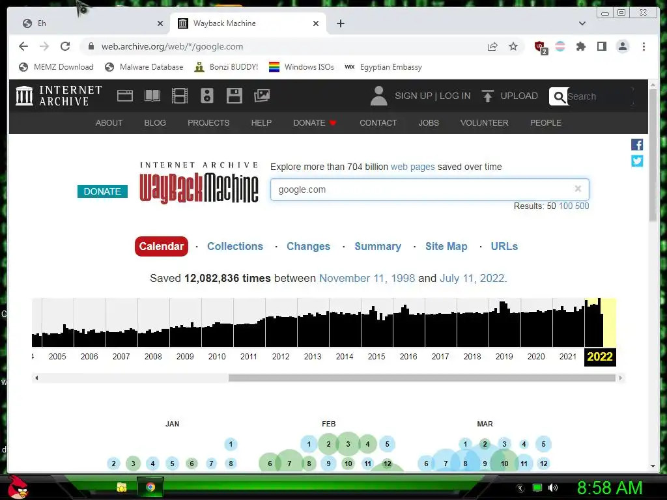
Task: Reload the current page
Action: coord(65,46)
